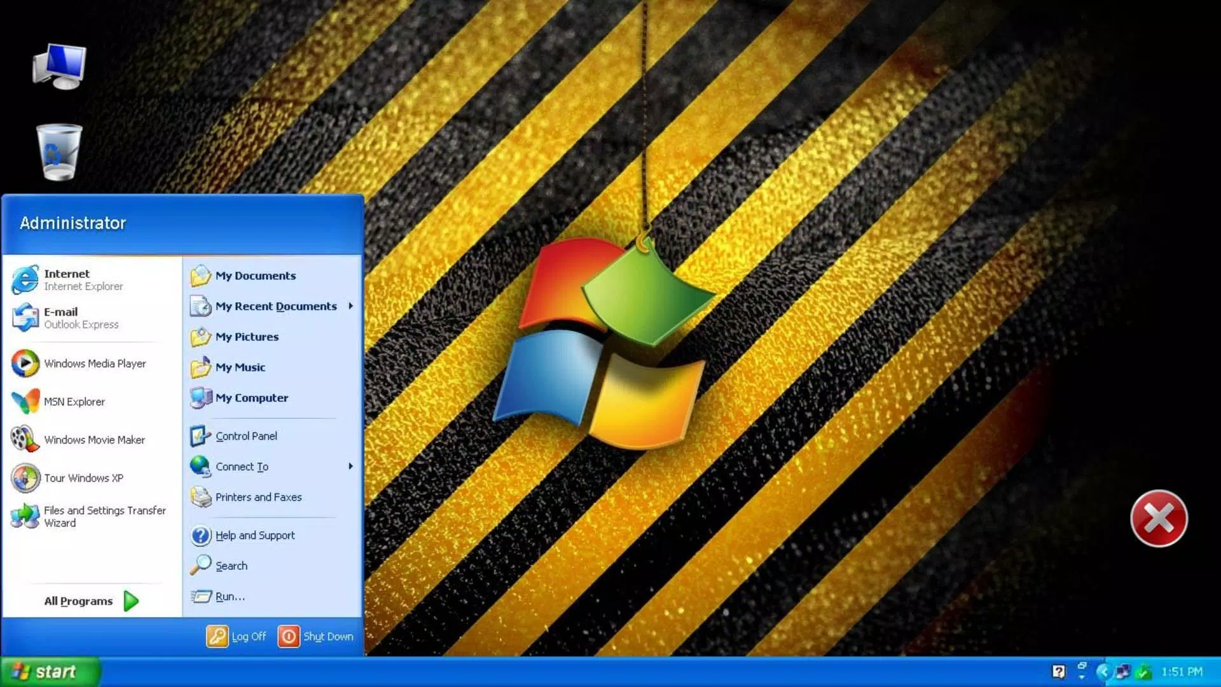Click the Recycle Bin desktop icon

[57, 151]
